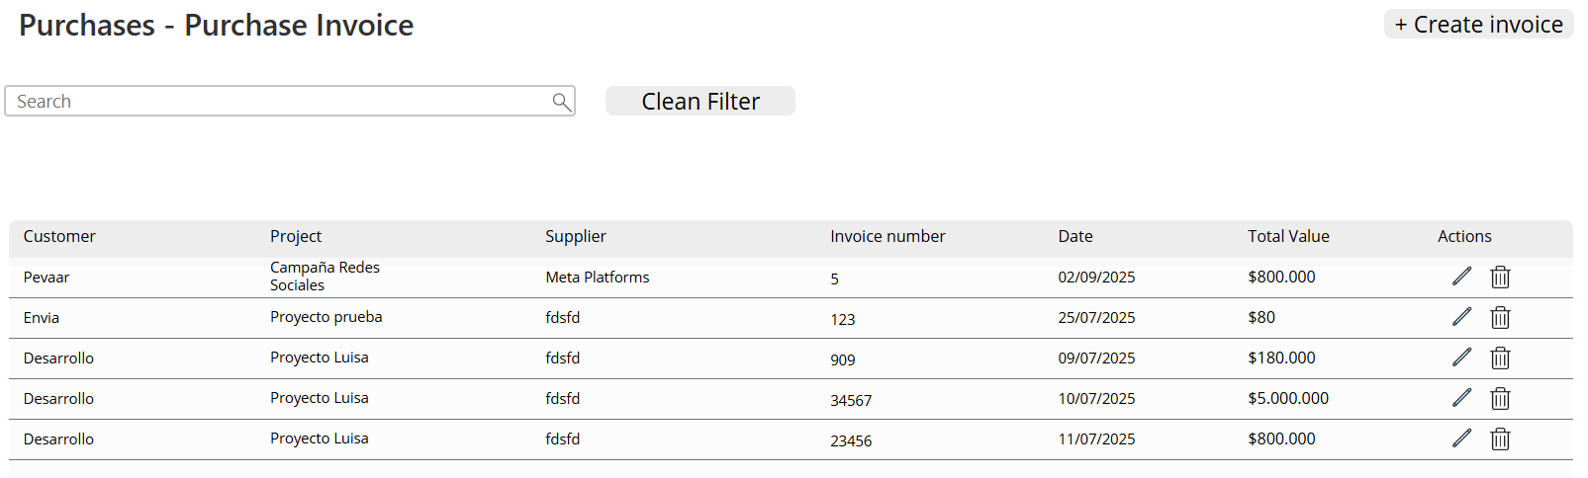Click the Meta Platforms supplier cell
The width and height of the screenshot is (1588, 478).
pos(597,278)
